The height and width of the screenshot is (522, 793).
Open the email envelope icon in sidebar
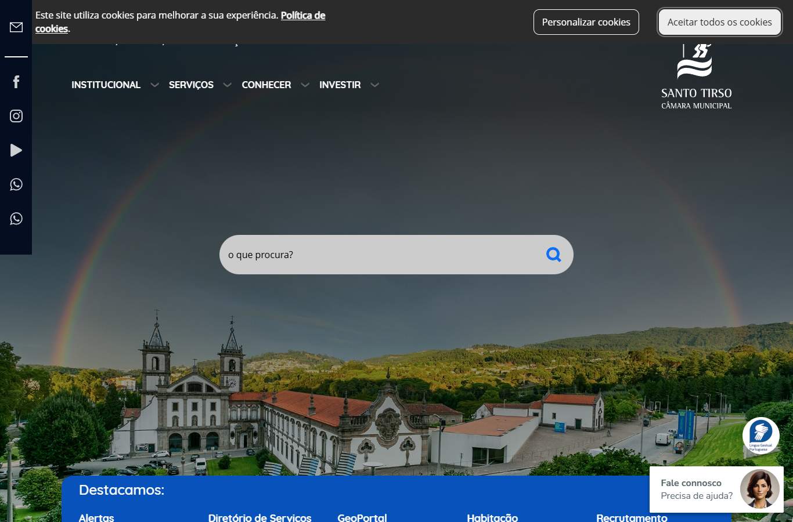click(x=16, y=27)
